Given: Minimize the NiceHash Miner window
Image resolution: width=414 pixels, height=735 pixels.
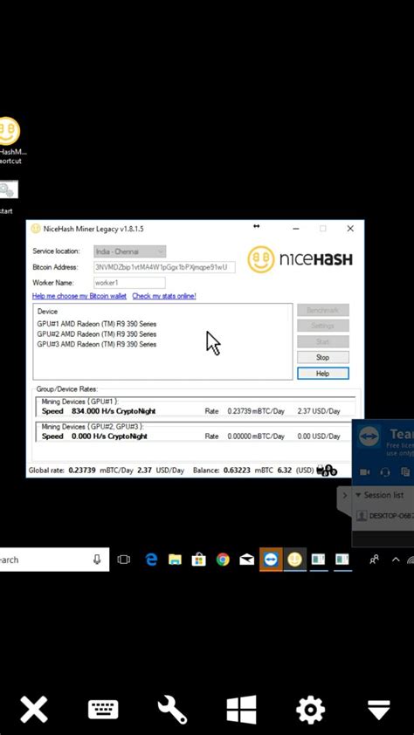Looking at the screenshot, I should [x=296, y=229].
